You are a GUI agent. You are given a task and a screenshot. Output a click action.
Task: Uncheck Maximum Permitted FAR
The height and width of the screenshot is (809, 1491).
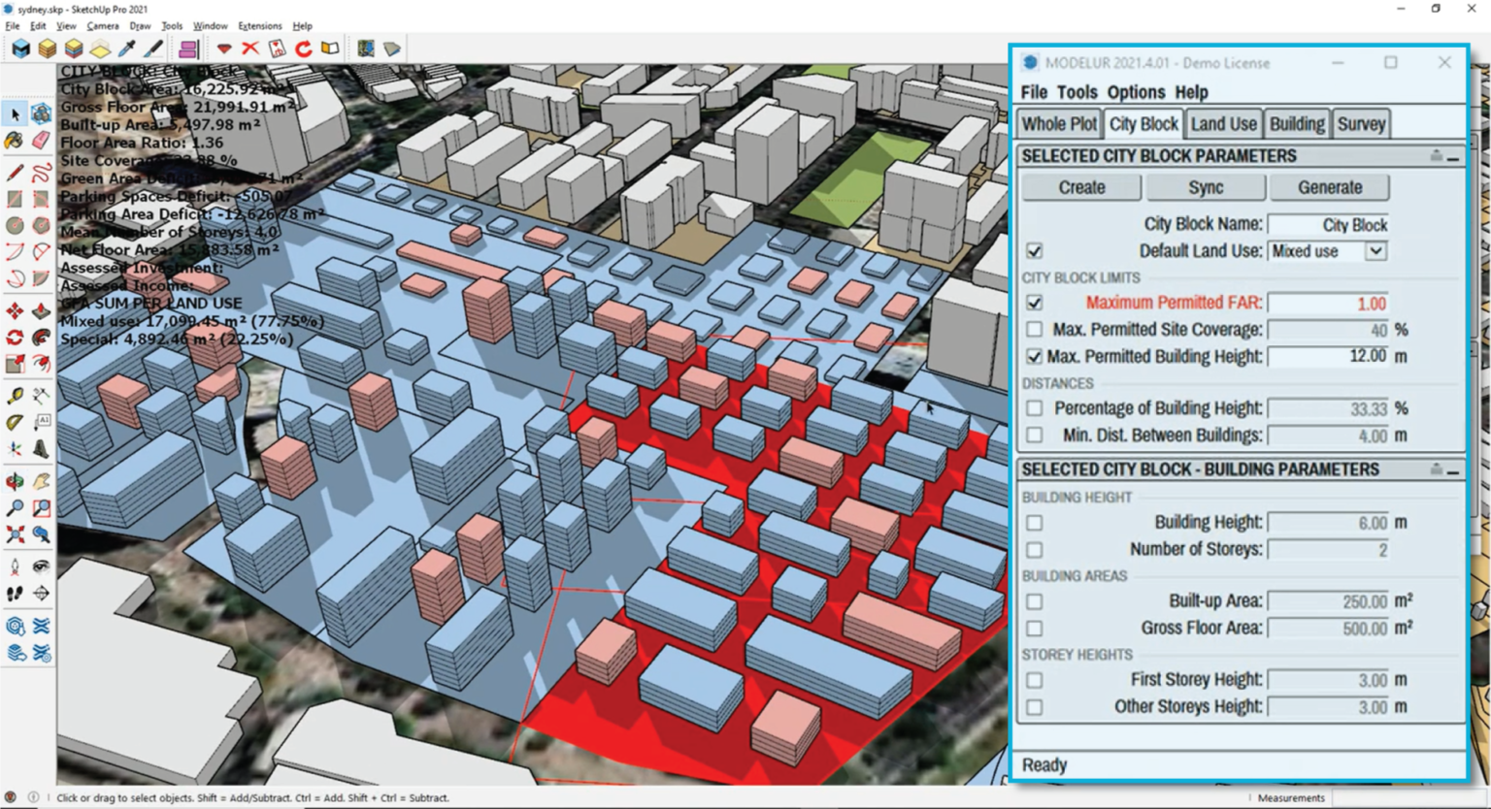click(1034, 303)
